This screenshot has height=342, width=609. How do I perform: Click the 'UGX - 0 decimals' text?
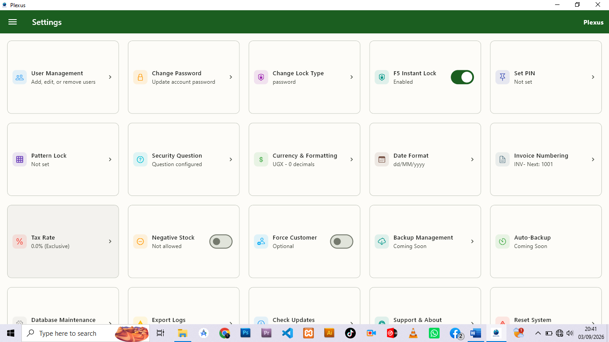tap(294, 164)
